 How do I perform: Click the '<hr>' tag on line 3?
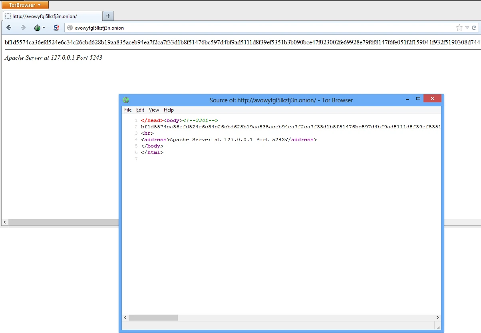click(147, 133)
